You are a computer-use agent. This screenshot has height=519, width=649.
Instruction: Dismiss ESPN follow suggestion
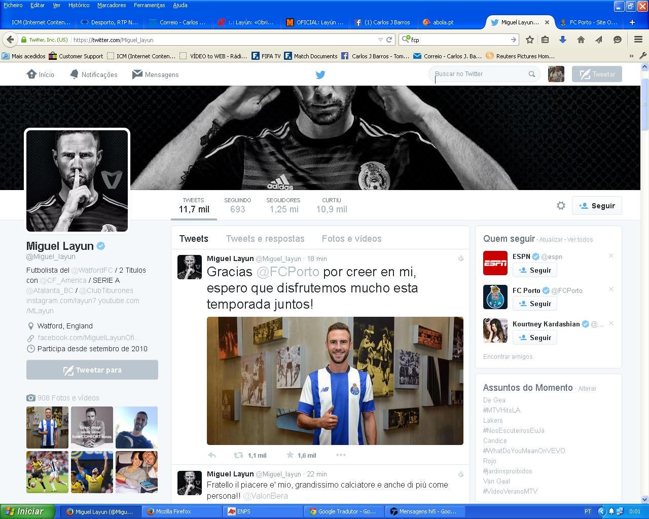[611, 256]
